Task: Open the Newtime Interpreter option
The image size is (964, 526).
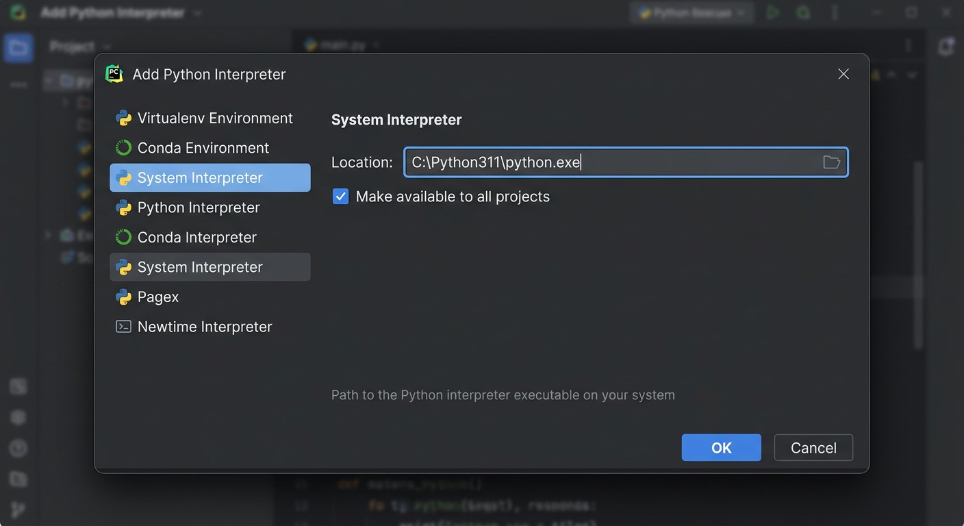Action: tap(210, 327)
